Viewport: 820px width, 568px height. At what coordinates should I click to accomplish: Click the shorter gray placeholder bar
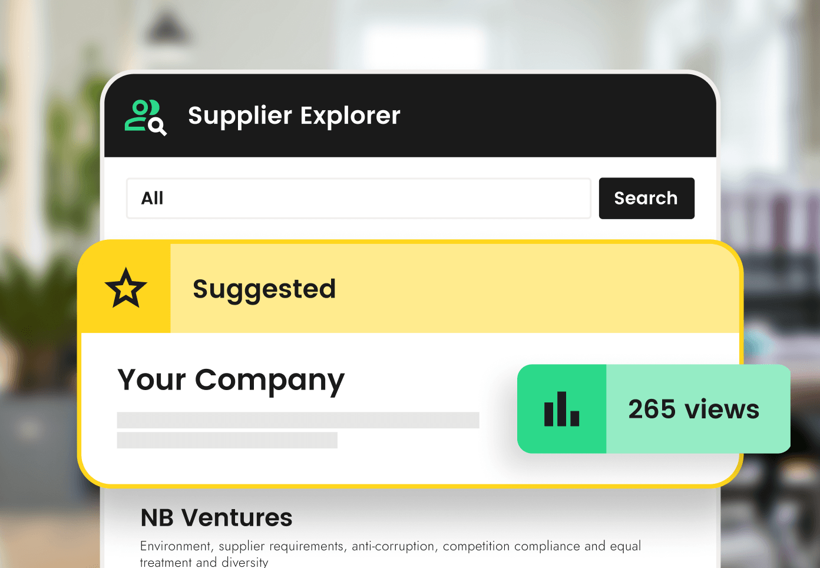(227, 440)
